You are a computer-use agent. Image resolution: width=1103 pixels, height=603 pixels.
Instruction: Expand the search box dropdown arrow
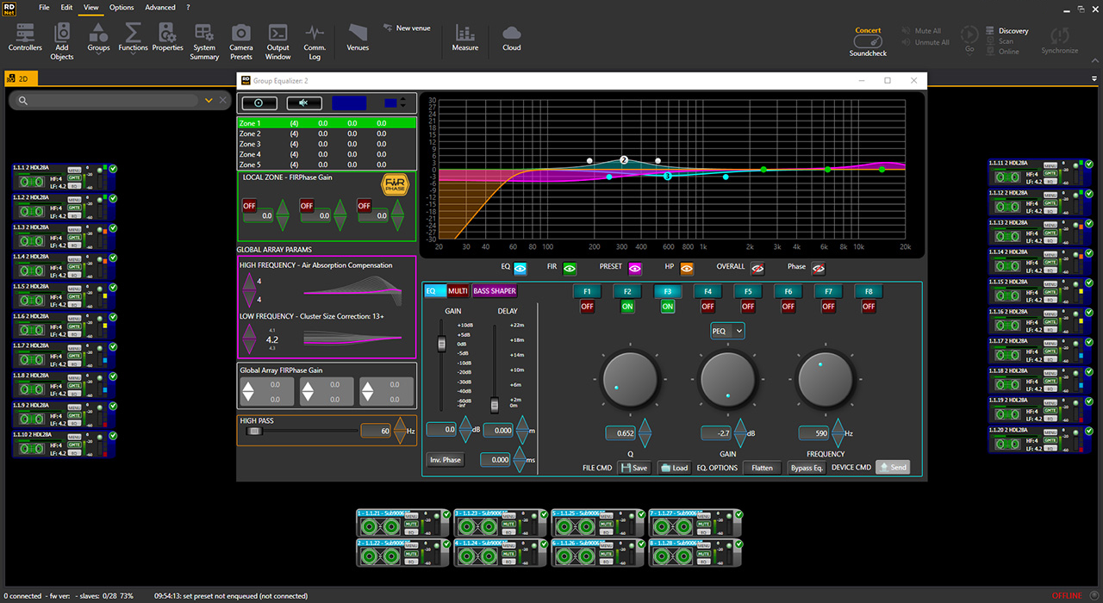pyautogui.click(x=209, y=101)
